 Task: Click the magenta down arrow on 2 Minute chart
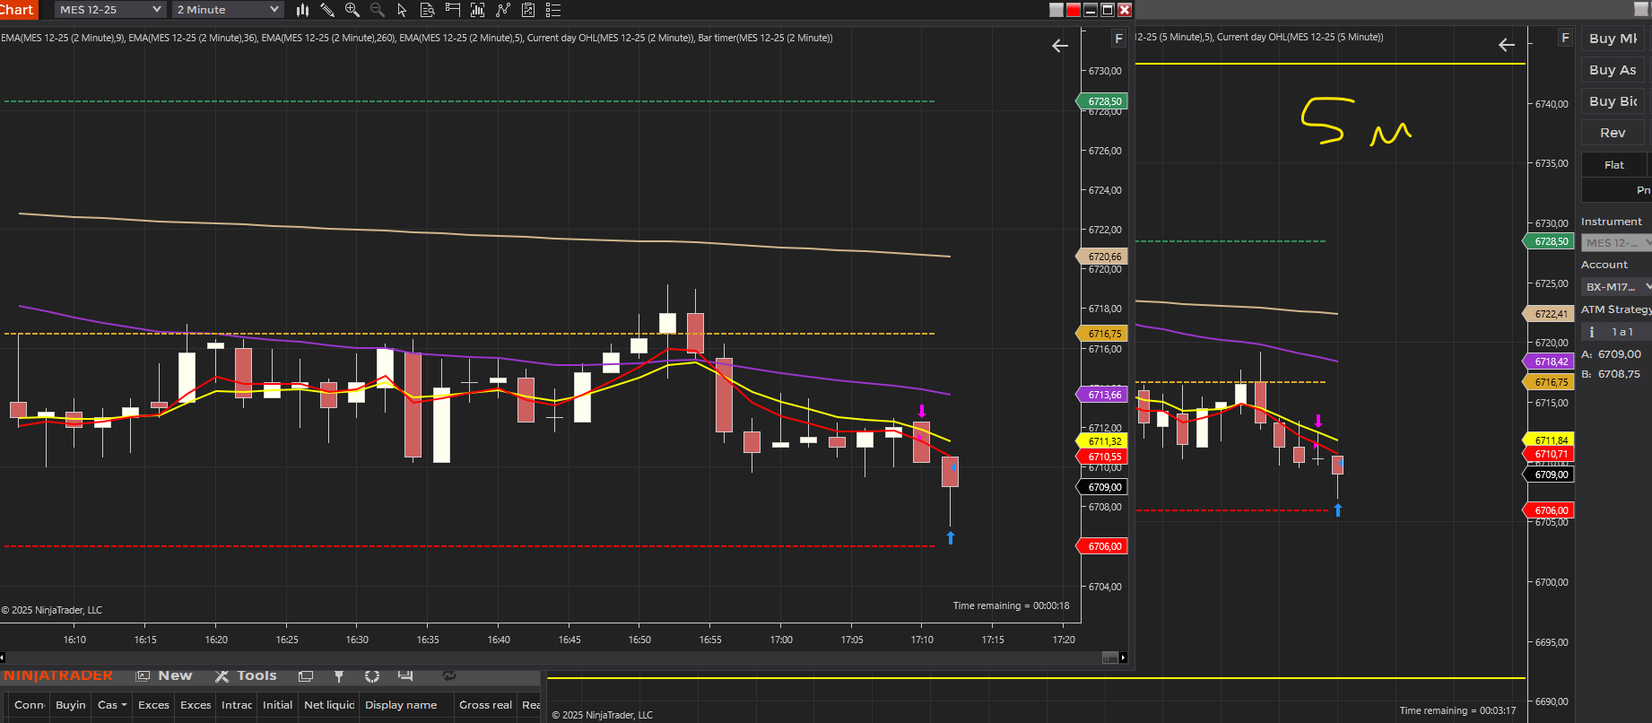921,412
